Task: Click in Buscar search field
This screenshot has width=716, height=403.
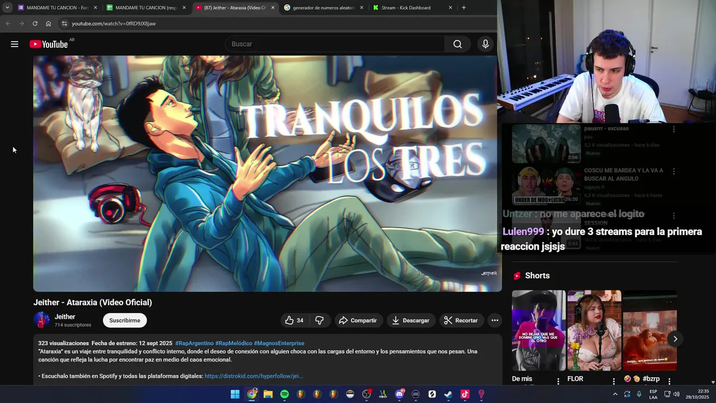Action: pos(335,44)
